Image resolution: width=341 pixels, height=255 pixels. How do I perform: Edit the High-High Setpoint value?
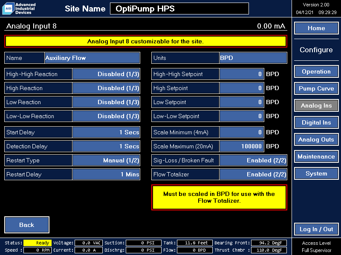[242, 74]
